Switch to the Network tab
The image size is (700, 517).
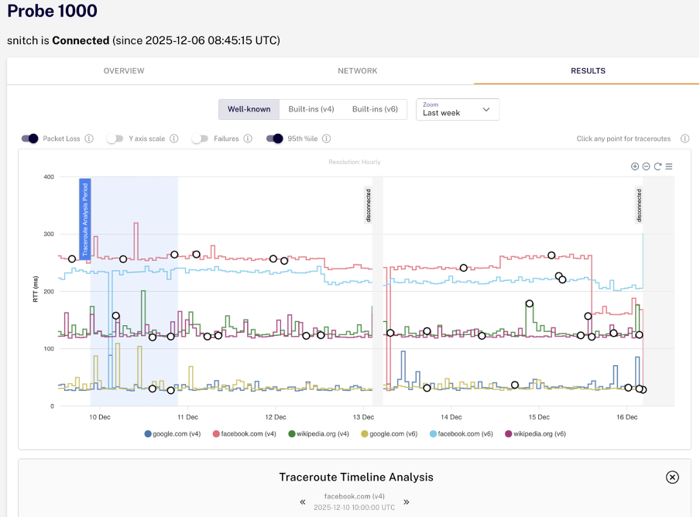(x=357, y=70)
